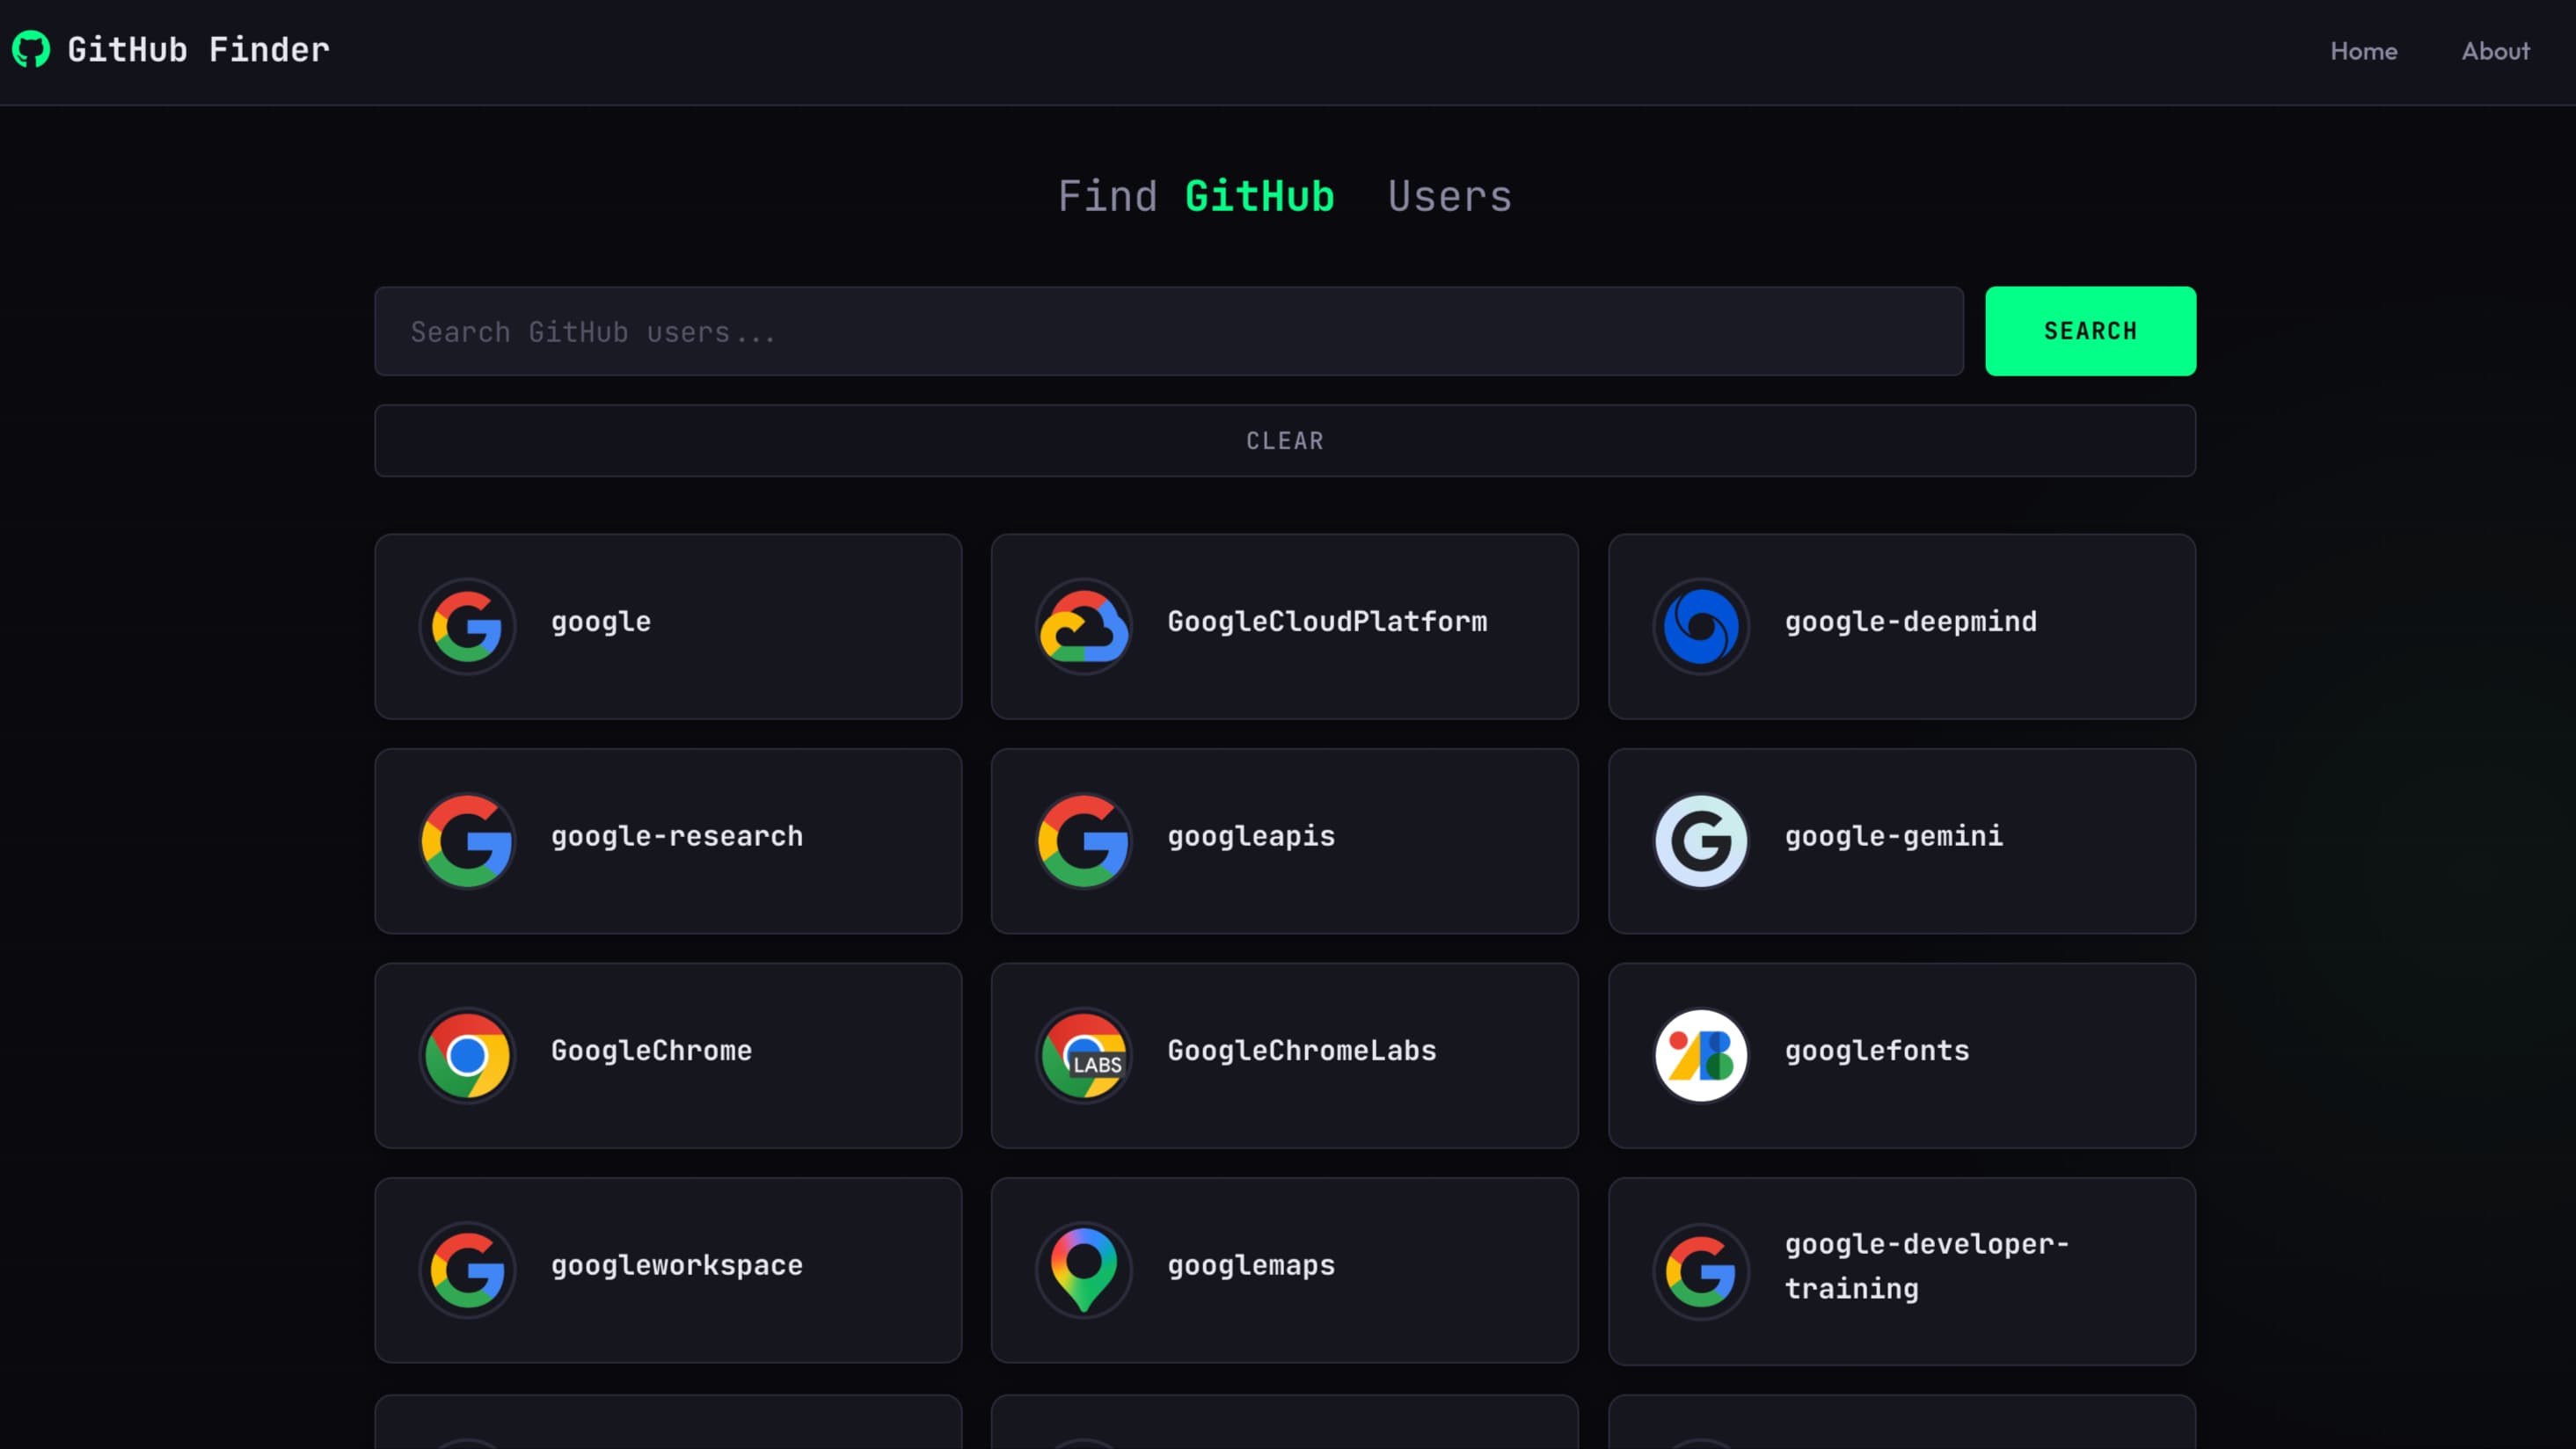
Task: Click the GoogleChromeLabs LABS avatar
Action: [1084, 1056]
